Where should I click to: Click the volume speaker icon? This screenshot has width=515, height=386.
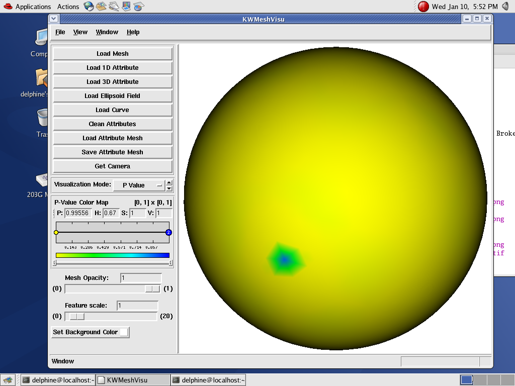pos(505,7)
